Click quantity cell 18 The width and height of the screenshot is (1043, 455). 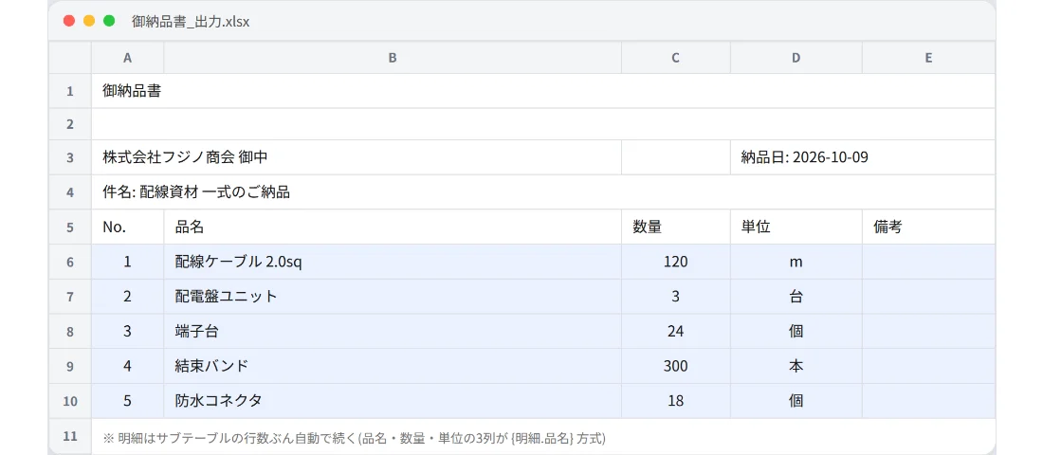point(676,401)
